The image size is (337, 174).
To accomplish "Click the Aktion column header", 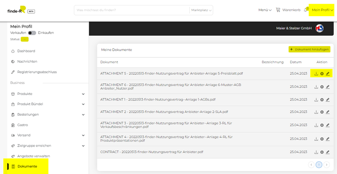I will coord(322,62).
